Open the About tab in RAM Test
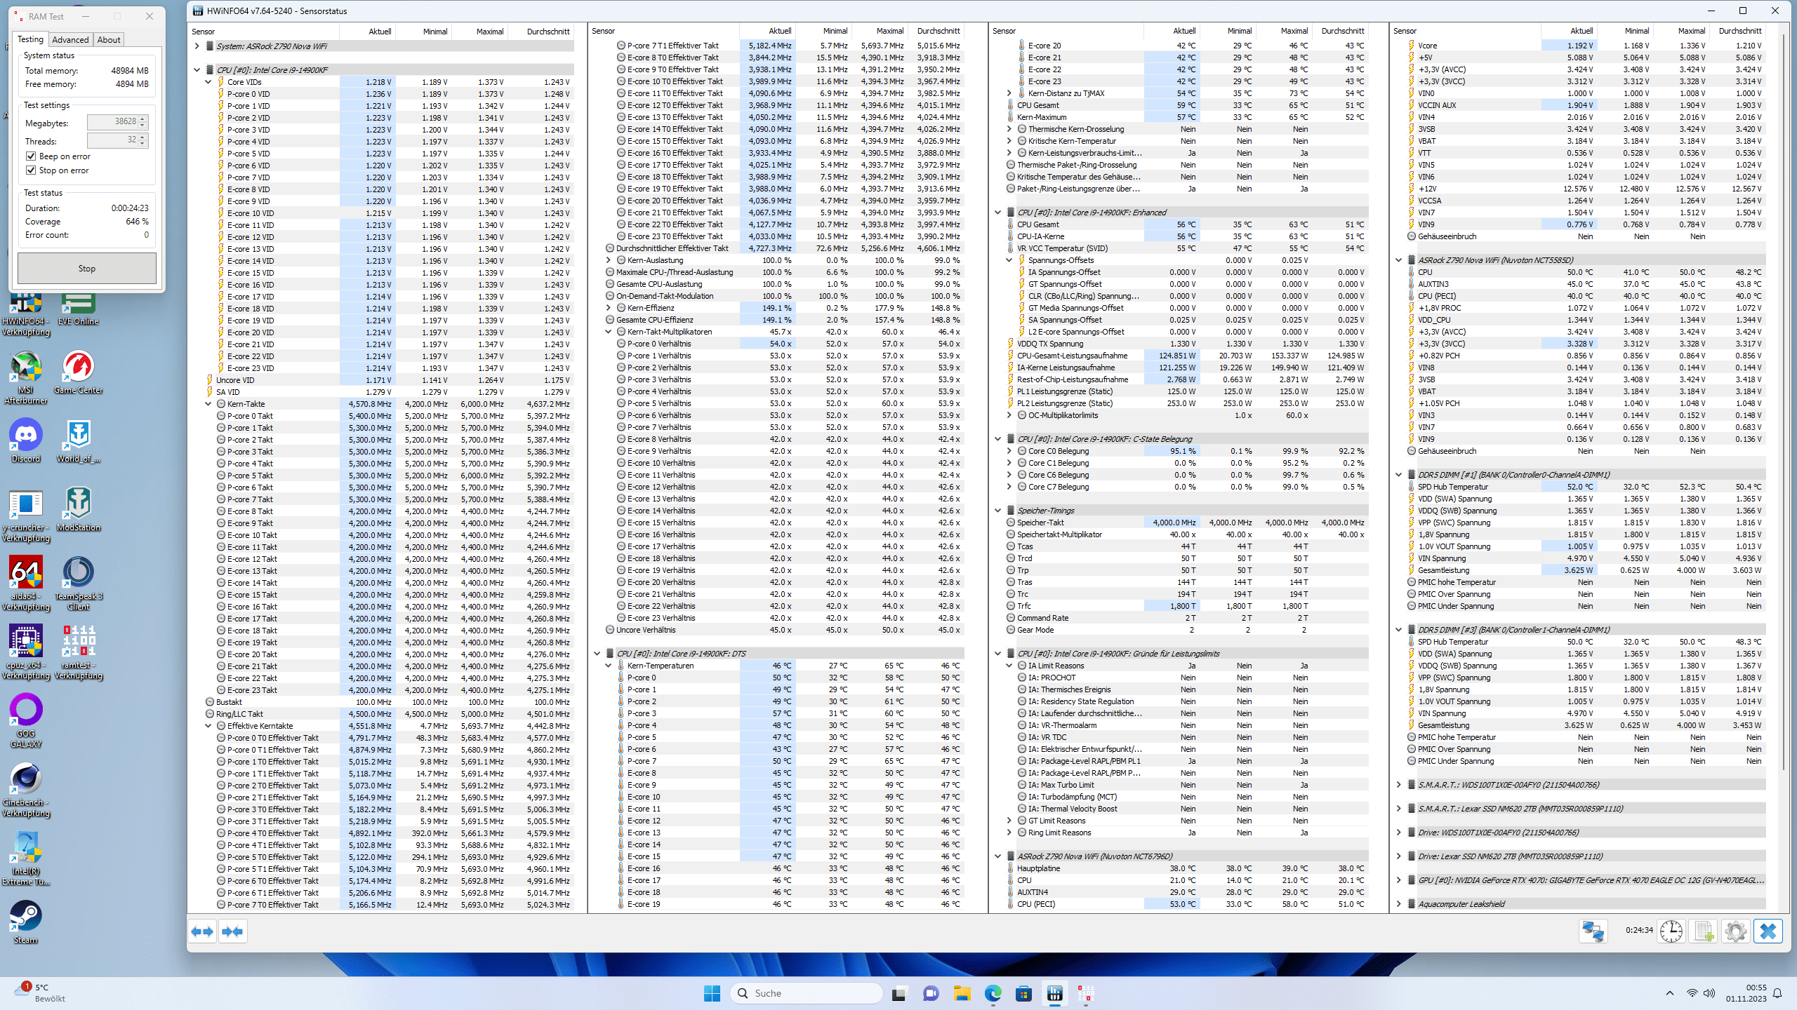Screen dimensions: 1797x1010 [x=109, y=40]
